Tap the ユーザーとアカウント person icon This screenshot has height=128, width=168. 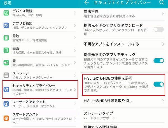coord(6,104)
